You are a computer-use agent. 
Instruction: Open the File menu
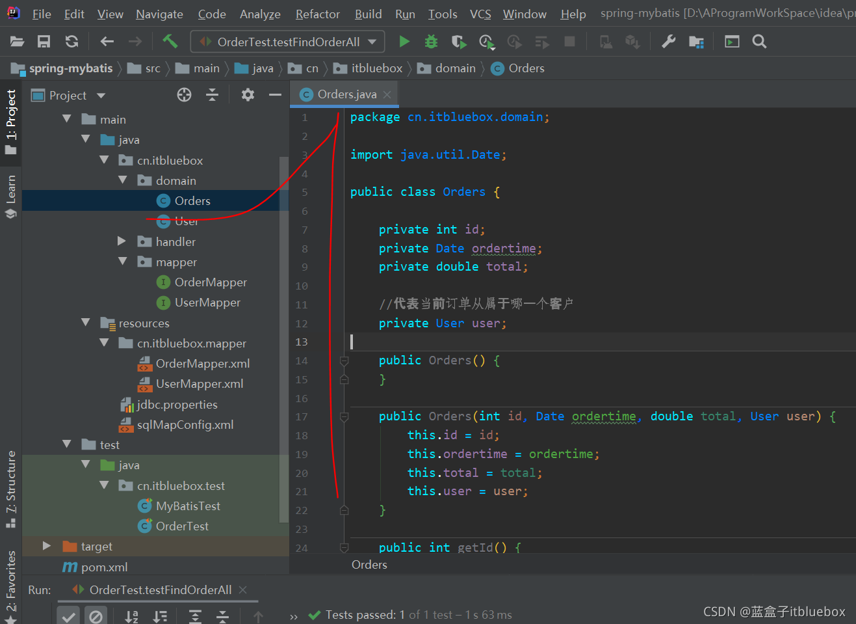pos(42,14)
